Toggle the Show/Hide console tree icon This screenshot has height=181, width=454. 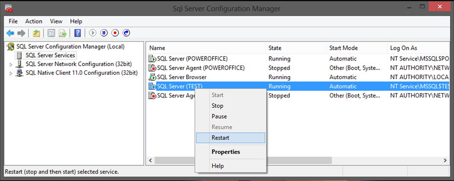pos(51,33)
